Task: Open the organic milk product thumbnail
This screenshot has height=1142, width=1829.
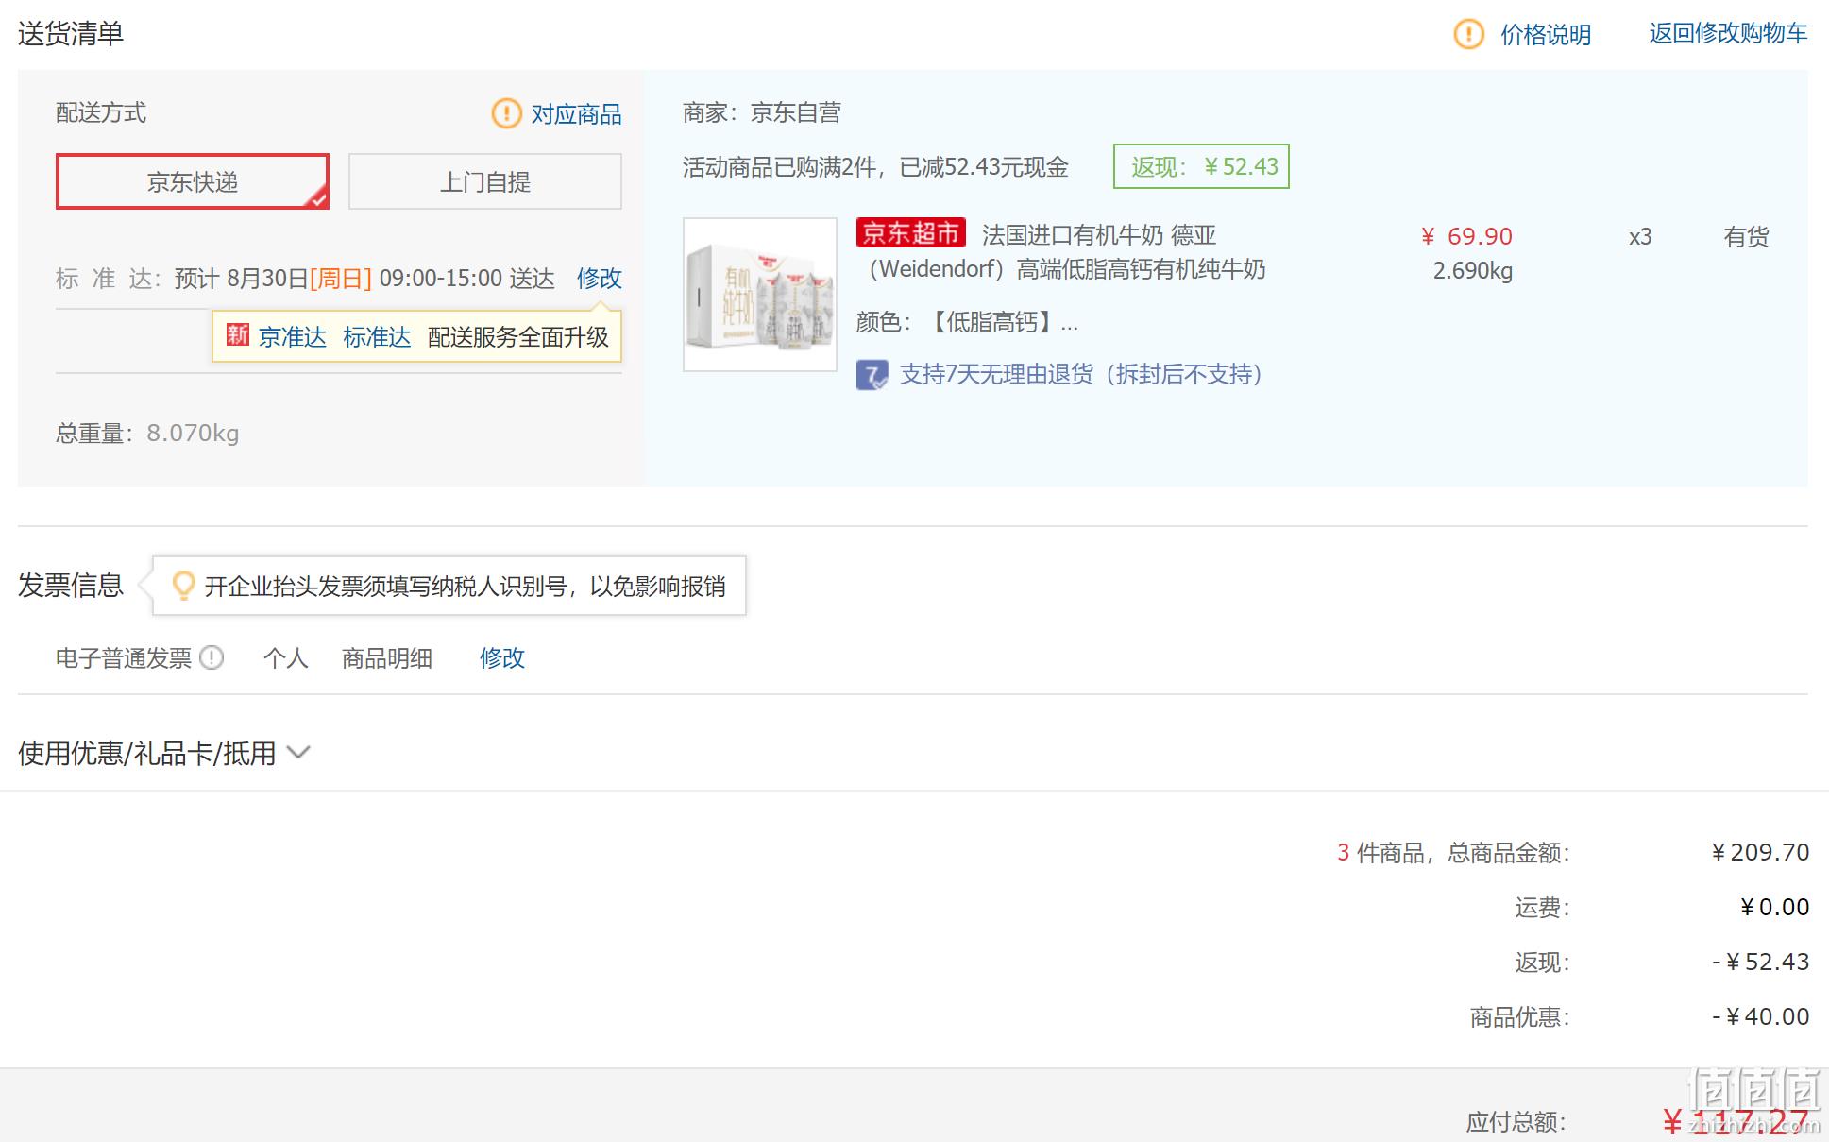Action: tap(760, 295)
